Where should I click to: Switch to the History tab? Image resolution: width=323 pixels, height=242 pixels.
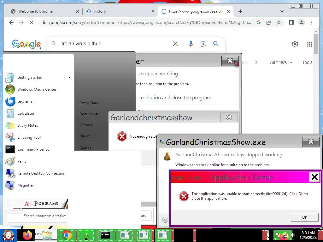coord(100,11)
